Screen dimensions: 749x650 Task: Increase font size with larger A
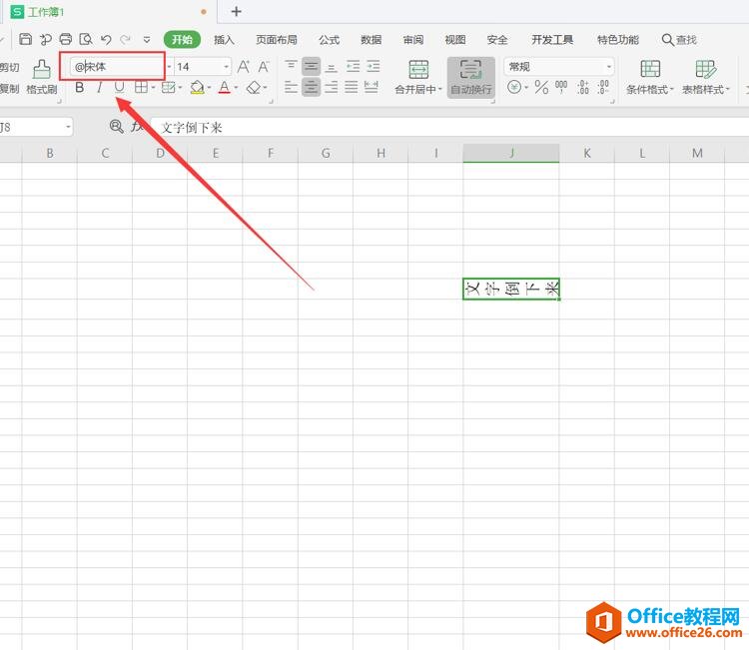tap(244, 66)
